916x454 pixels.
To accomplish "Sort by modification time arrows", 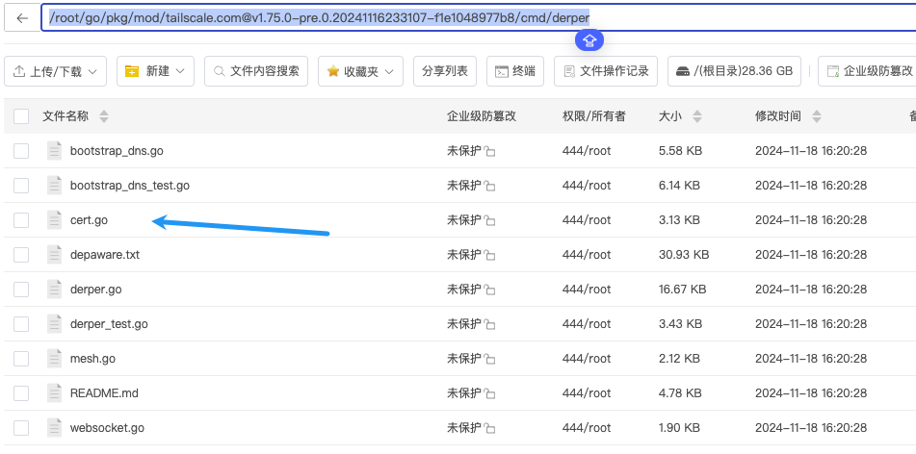I will [x=817, y=116].
